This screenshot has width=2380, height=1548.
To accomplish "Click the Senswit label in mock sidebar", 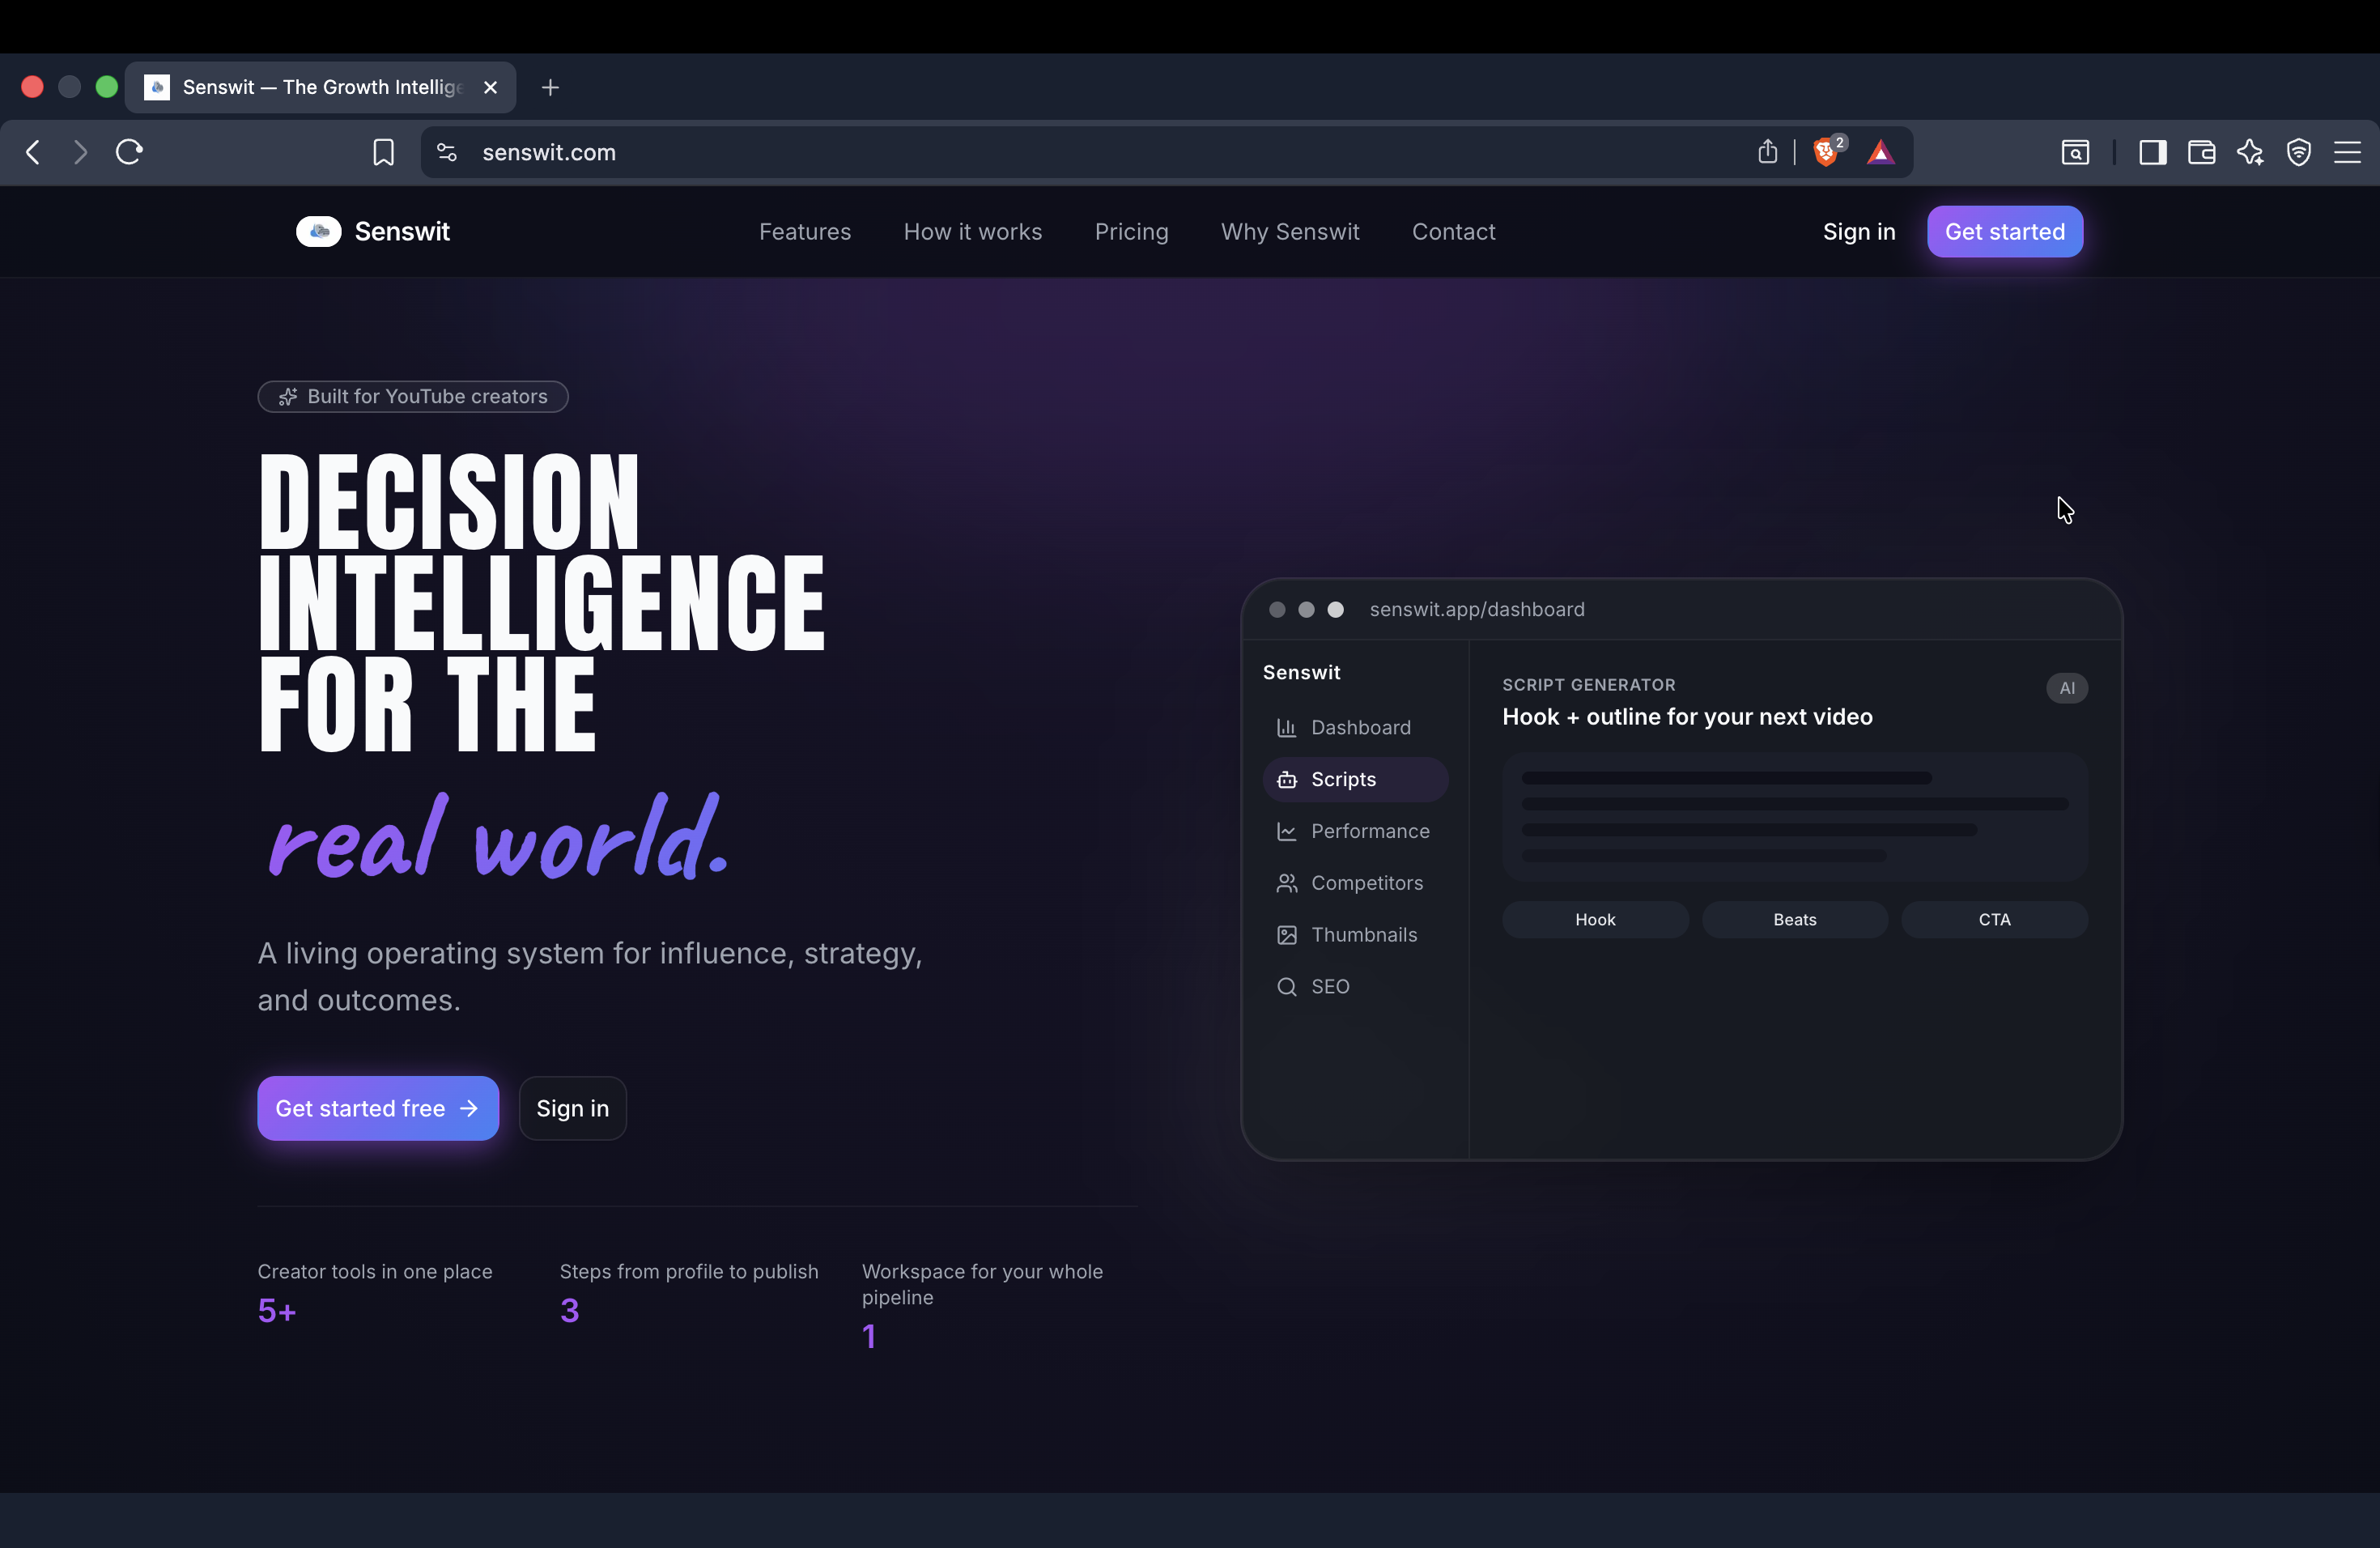I will 1301,672.
